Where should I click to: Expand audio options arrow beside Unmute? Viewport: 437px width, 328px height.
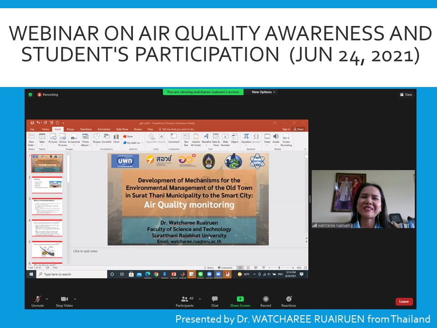(47, 299)
